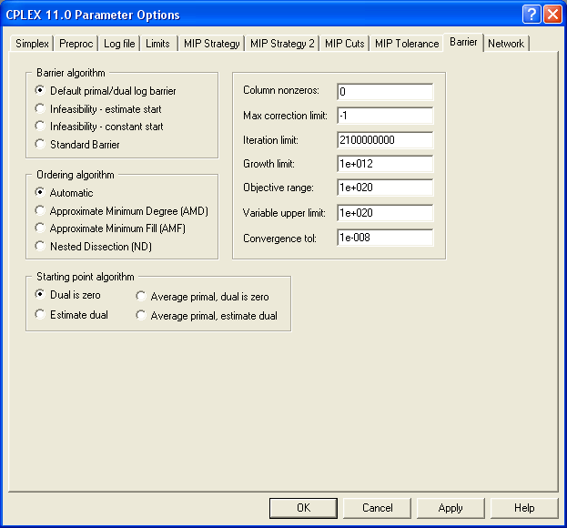This screenshot has height=528, width=567.
Task: Click the 'Iteration limit:' label
Action: coord(271,140)
